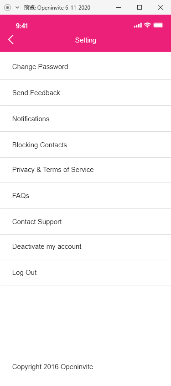Viewport: 171px width, 386px height.
Task: Go back using the arrow icon
Action: click(11, 39)
